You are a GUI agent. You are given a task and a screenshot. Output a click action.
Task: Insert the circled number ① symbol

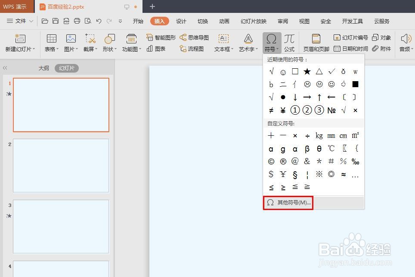click(295, 110)
